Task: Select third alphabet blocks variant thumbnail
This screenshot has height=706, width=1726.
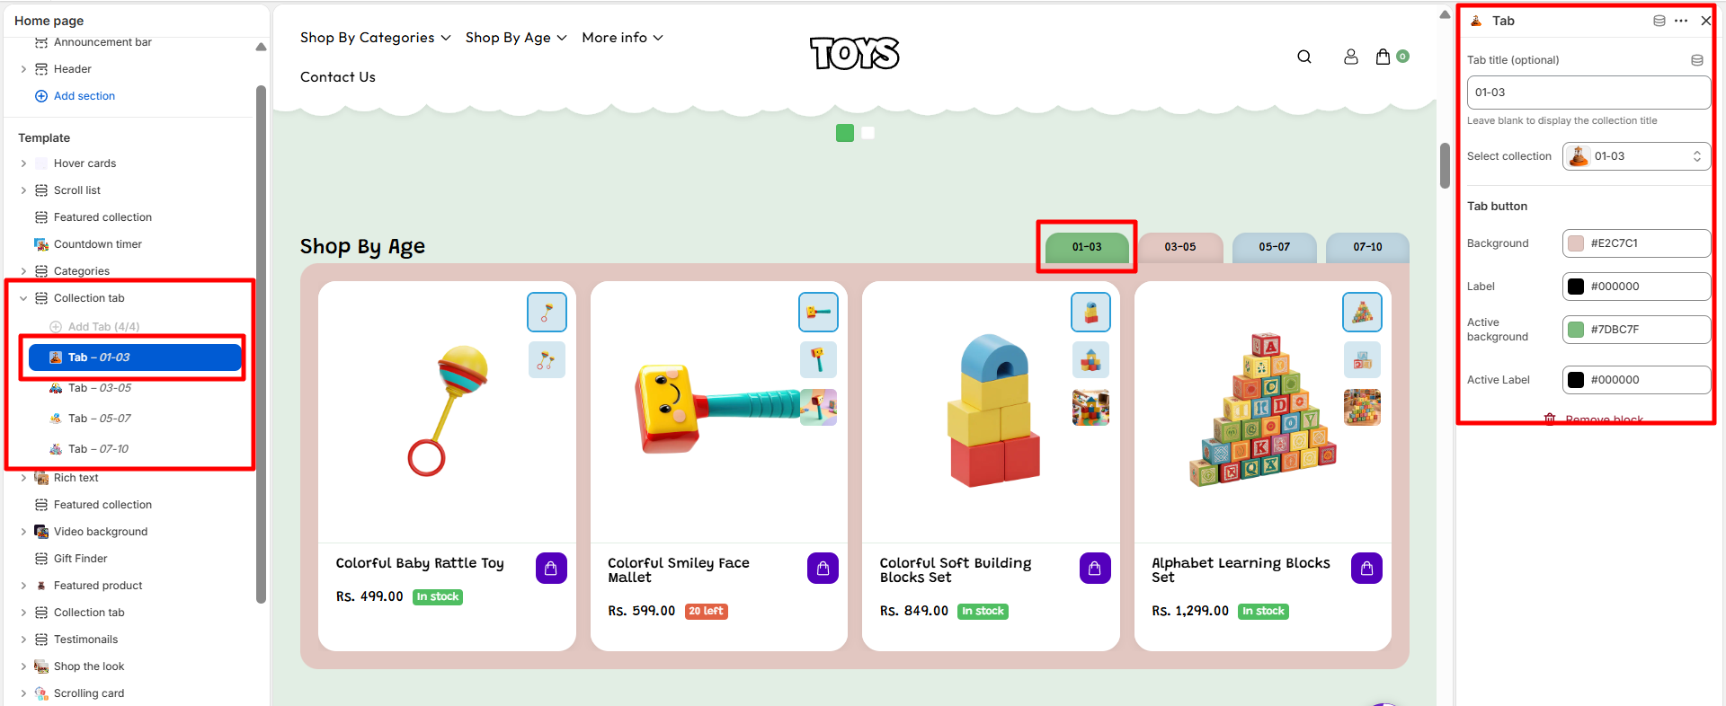Action: click(x=1362, y=408)
